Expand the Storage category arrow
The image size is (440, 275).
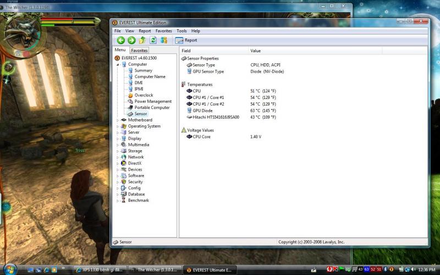117,151
